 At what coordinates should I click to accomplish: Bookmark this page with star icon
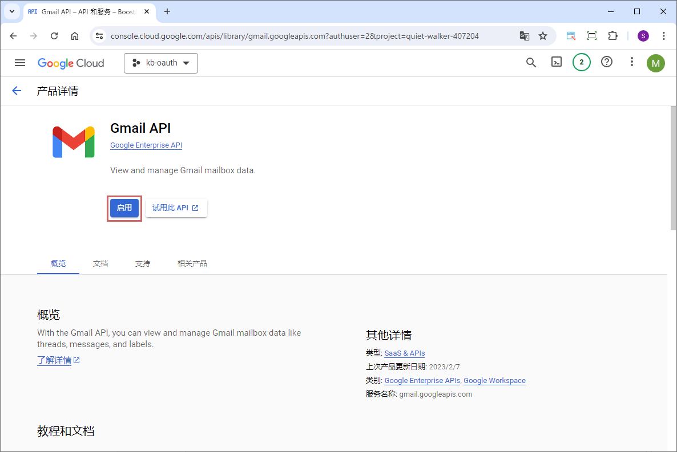coord(543,36)
